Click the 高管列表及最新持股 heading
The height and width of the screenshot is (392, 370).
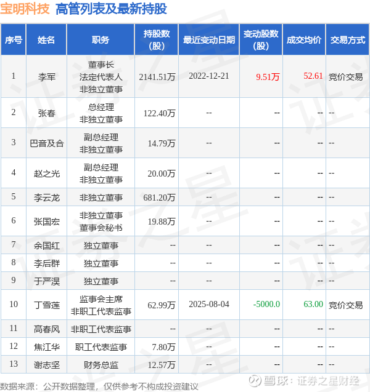tap(111, 9)
